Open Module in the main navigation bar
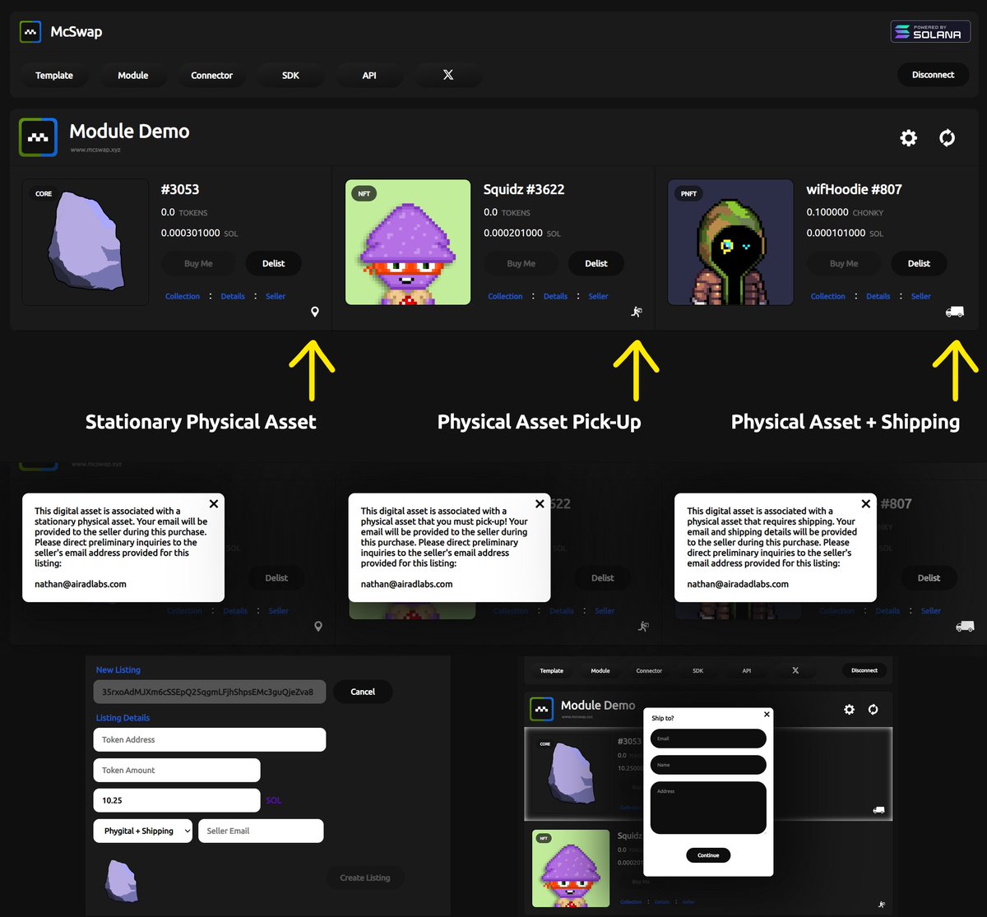987x917 pixels. [x=133, y=75]
